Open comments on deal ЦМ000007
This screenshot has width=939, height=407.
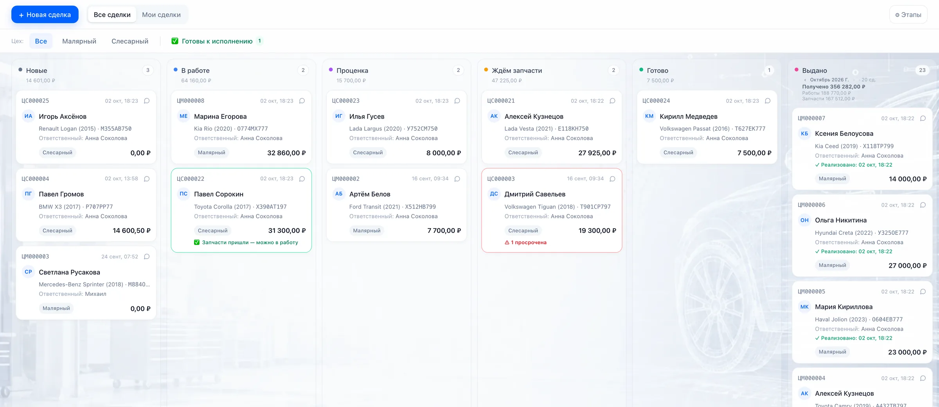pyautogui.click(x=923, y=118)
